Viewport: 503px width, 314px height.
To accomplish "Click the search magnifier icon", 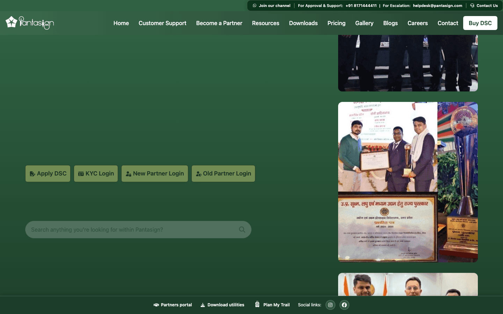I will (242, 230).
